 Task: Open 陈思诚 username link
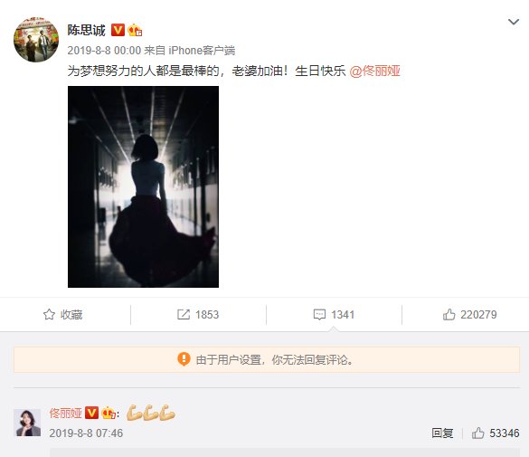87,31
